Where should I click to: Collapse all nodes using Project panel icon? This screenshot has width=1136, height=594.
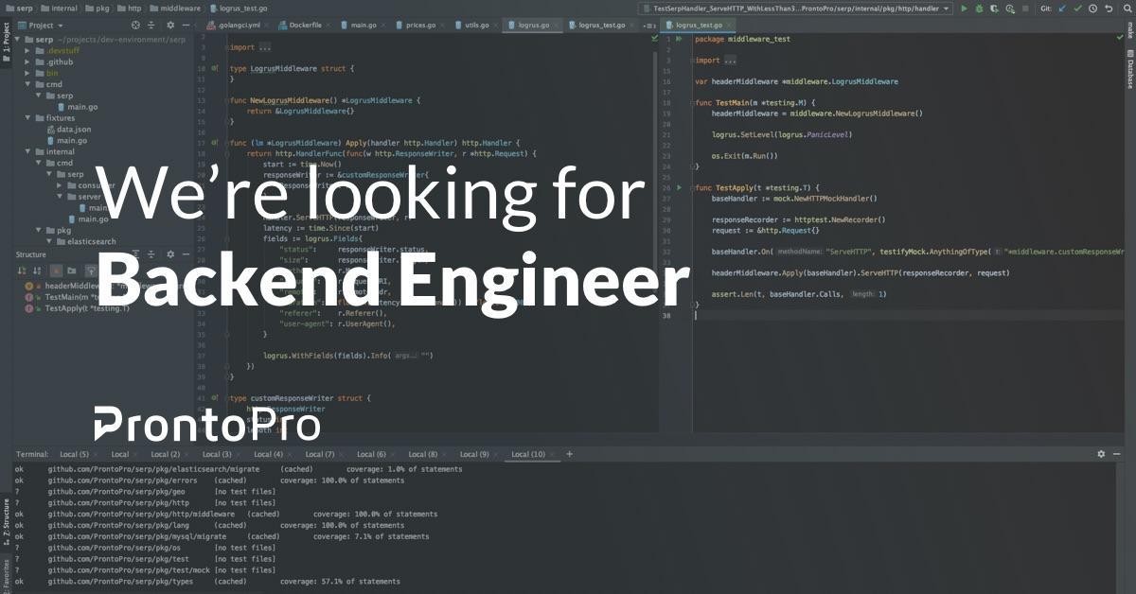coord(151,26)
